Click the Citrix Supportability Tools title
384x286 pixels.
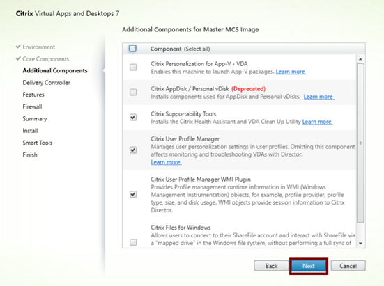[x=183, y=114]
